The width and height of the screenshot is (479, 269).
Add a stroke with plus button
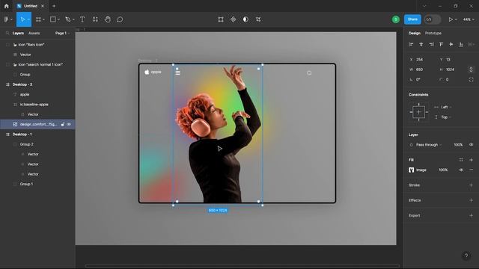pos(471,185)
